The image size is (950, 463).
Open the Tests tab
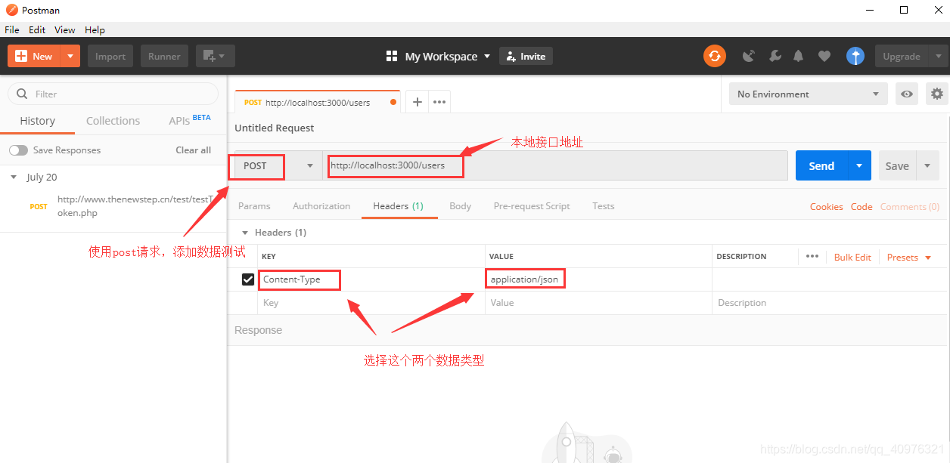coord(604,206)
